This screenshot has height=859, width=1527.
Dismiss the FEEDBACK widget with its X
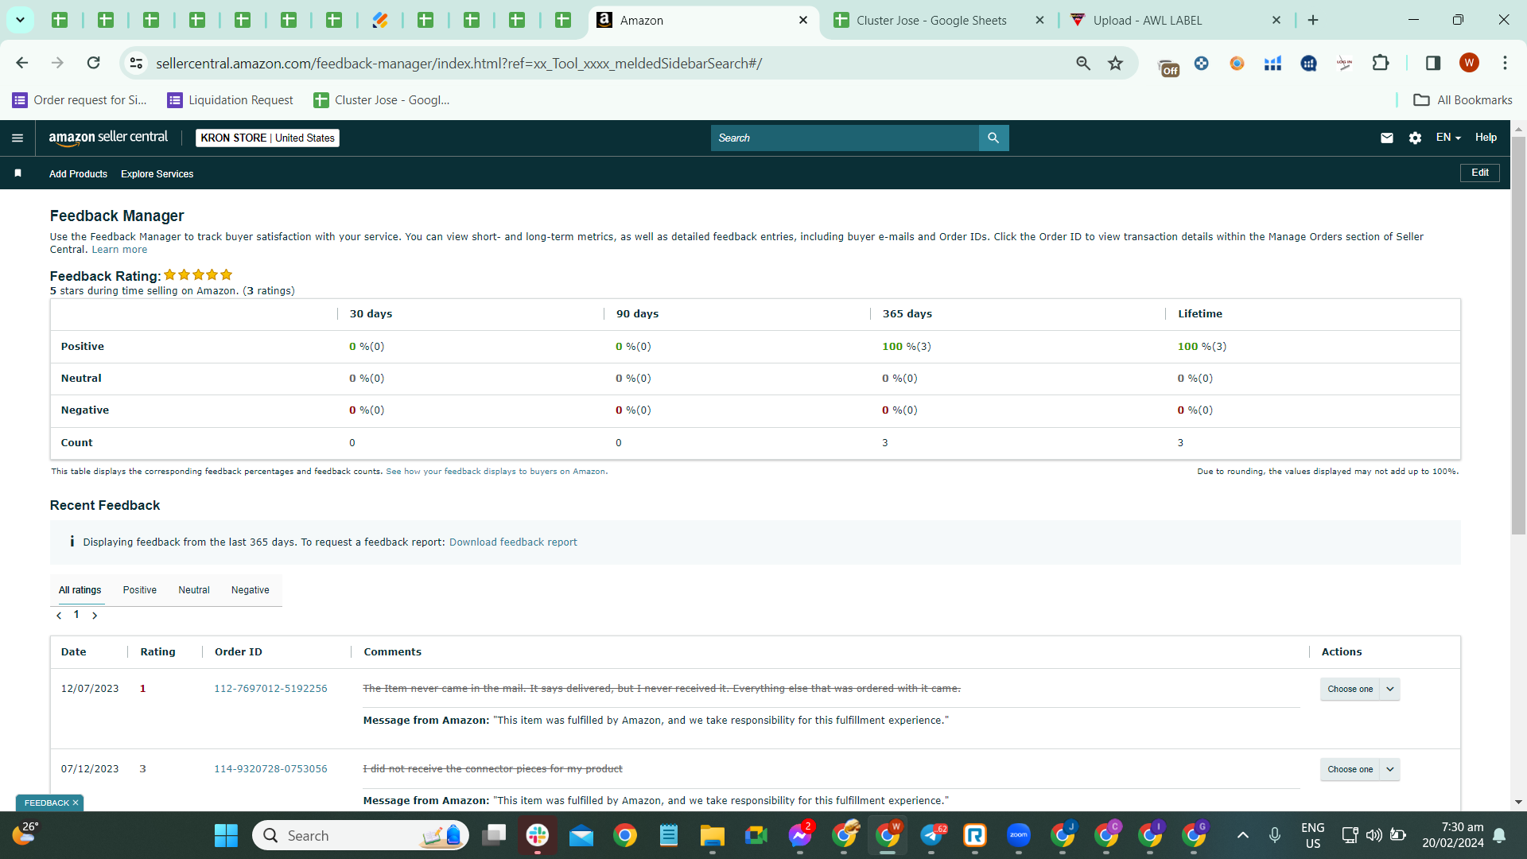pos(76,803)
